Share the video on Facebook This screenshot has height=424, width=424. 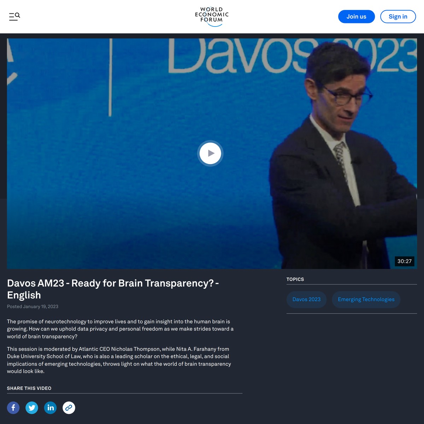pyautogui.click(x=13, y=408)
